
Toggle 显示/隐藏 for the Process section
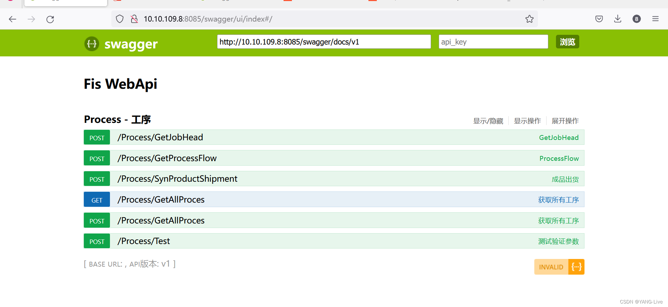point(488,121)
